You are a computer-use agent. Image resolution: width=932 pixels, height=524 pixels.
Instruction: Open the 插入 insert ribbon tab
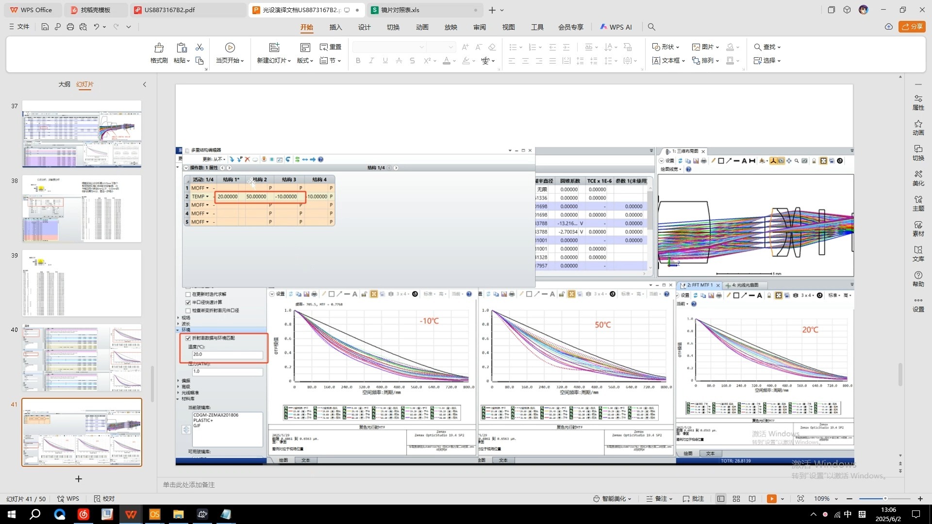335,27
